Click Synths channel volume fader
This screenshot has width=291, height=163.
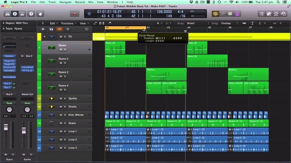coord(24,130)
